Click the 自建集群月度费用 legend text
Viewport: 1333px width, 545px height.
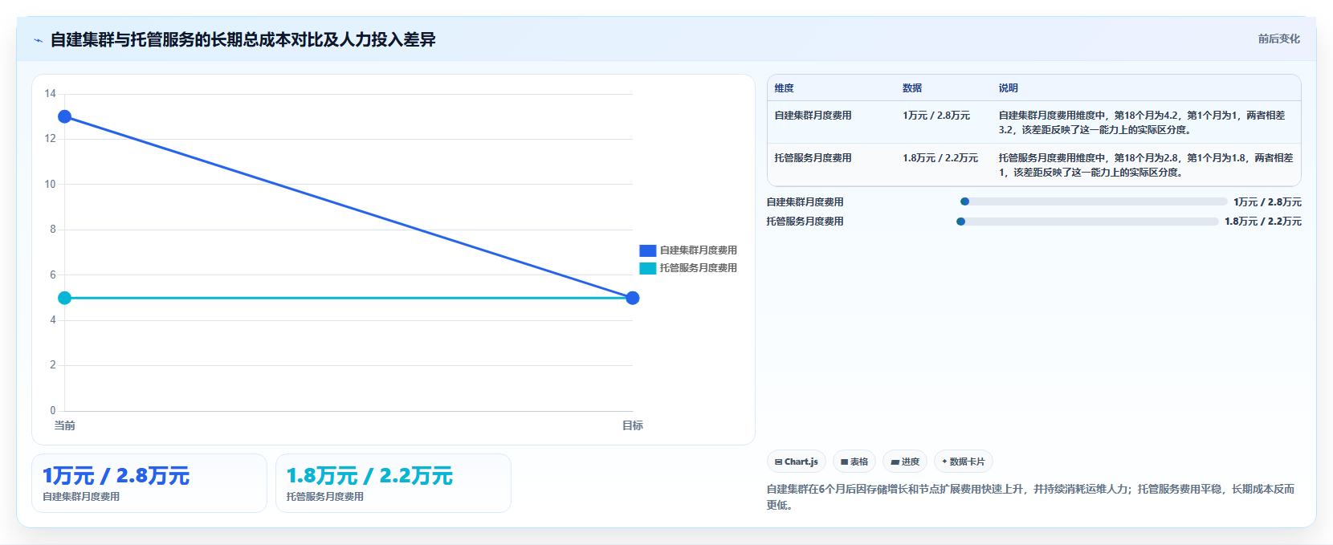(699, 250)
